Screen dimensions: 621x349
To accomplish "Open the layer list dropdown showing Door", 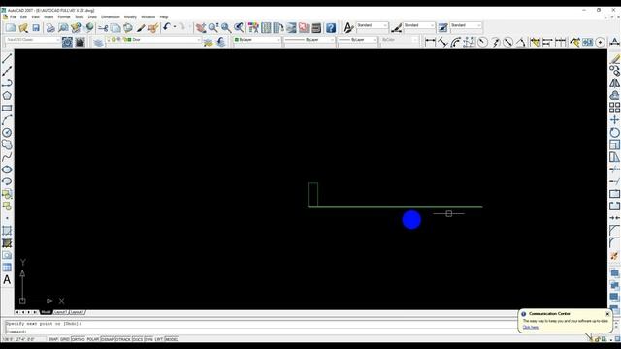I will coord(153,40).
